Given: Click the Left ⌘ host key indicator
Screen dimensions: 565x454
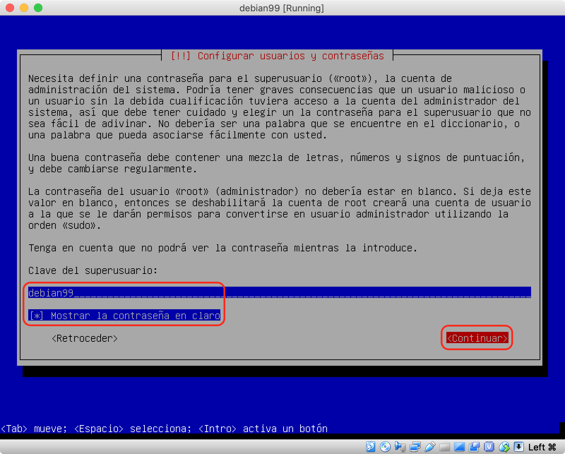Looking at the screenshot, I should (542, 447).
